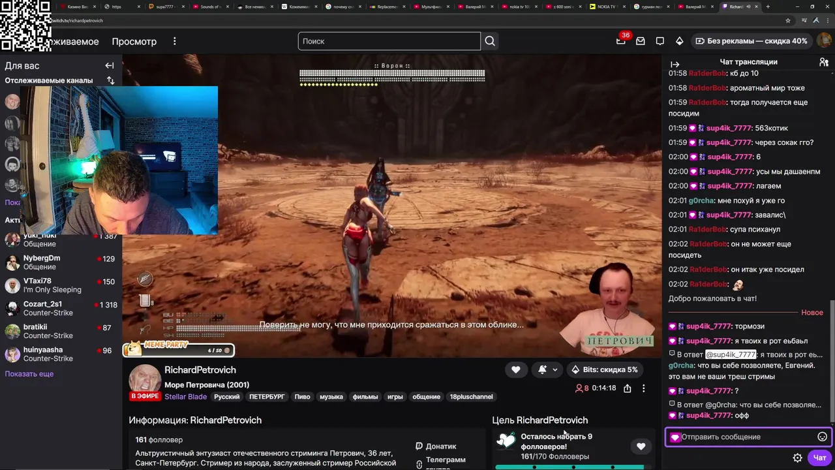Select the 18pluschannel tag
The height and width of the screenshot is (470, 835).
[472, 396]
